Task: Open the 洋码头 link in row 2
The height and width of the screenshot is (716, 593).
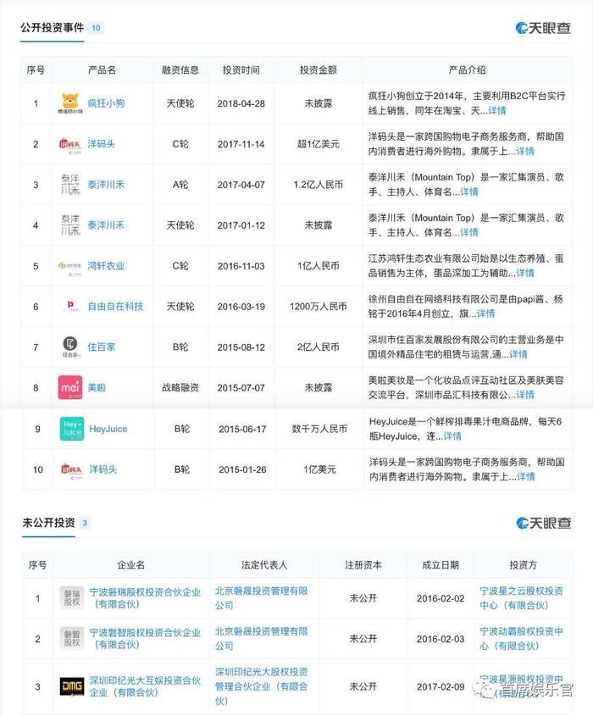Action: click(102, 144)
